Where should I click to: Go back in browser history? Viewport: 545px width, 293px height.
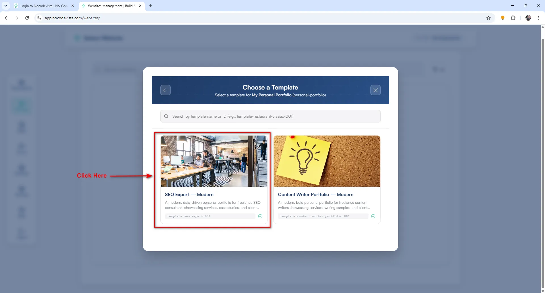(7, 18)
